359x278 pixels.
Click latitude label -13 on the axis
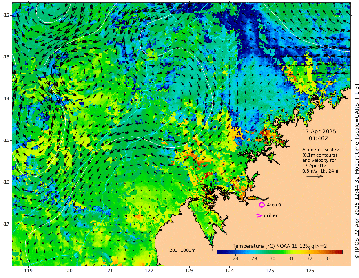[6, 57]
